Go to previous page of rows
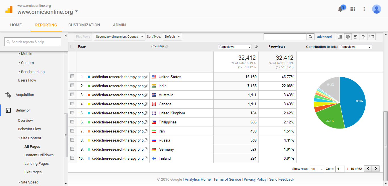Viewport: 388px width, 186px height. pyautogui.click(x=368, y=169)
